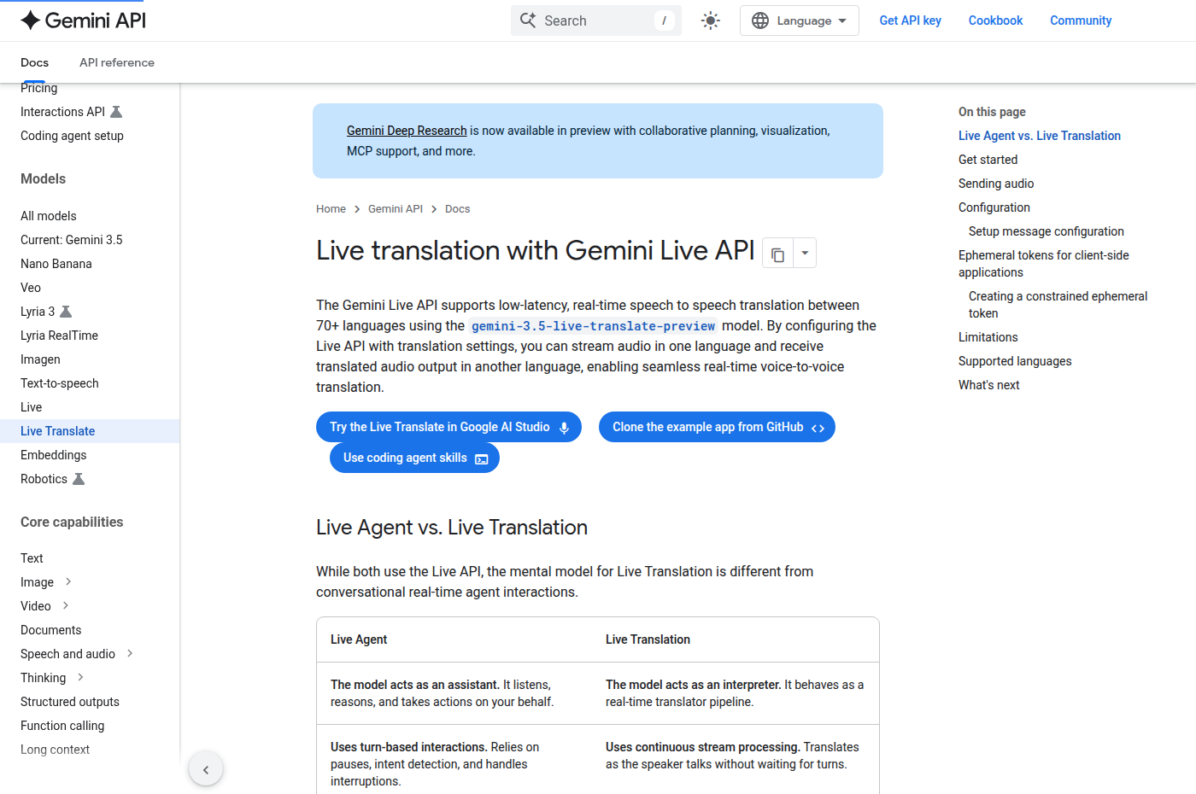Click the Gemini API star logo
The height and width of the screenshot is (794, 1196).
click(x=31, y=20)
